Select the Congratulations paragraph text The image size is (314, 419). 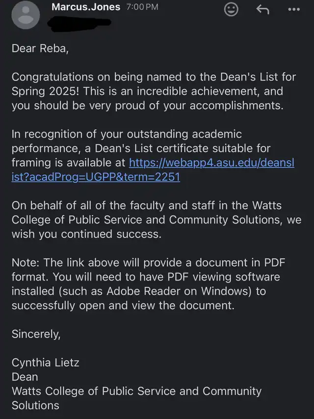coord(154,91)
